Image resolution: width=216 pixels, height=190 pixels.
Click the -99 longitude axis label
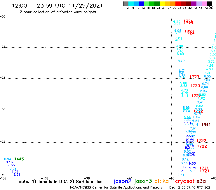pos(87,178)
